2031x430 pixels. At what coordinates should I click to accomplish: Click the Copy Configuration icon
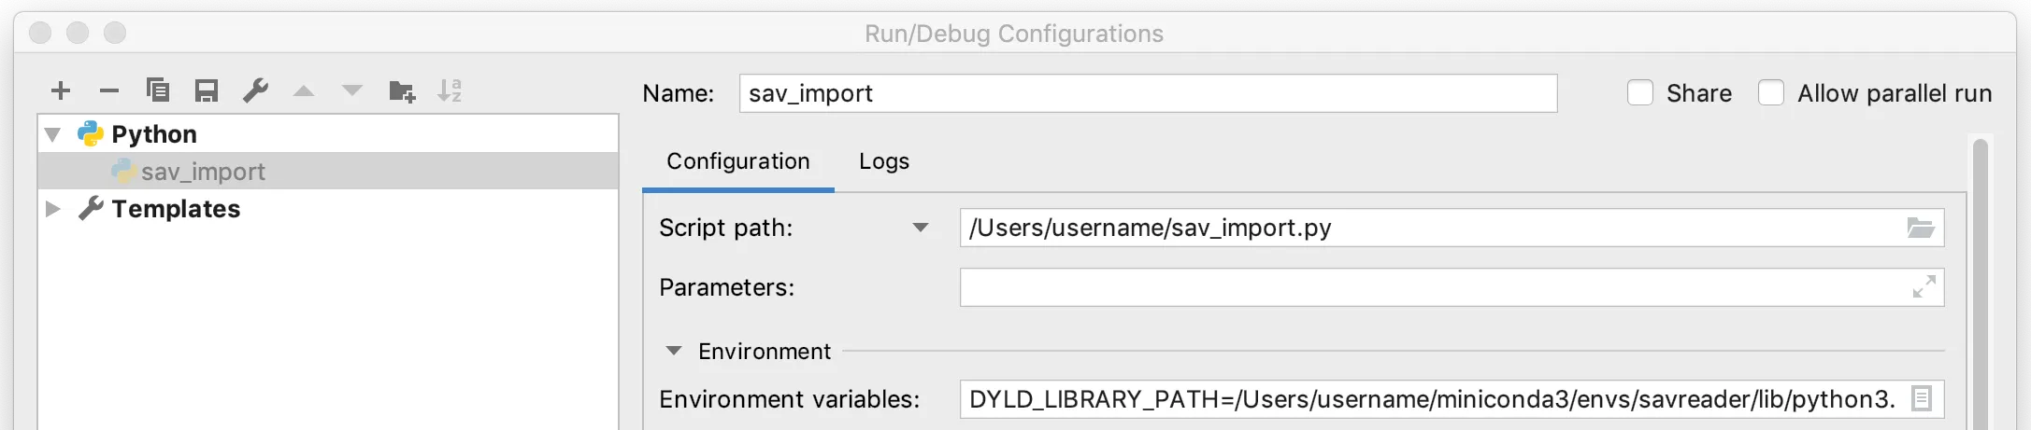pyautogui.click(x=158, y=90)
